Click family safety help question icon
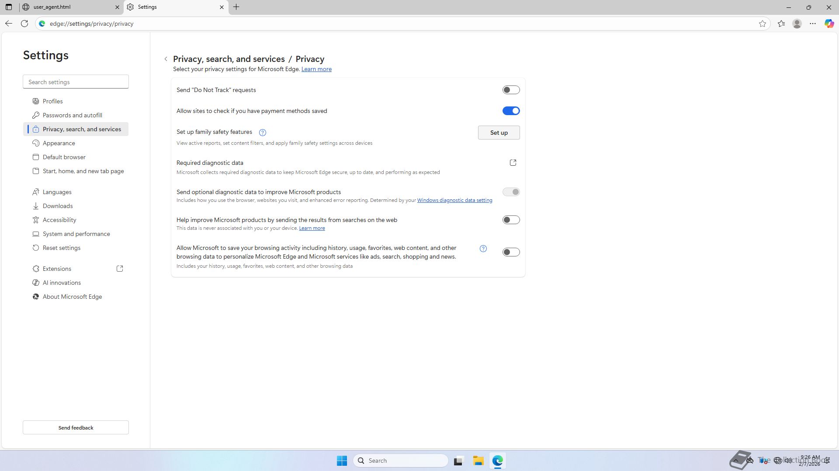The height and width of the screenshot is (471, 839). point(263,133)
